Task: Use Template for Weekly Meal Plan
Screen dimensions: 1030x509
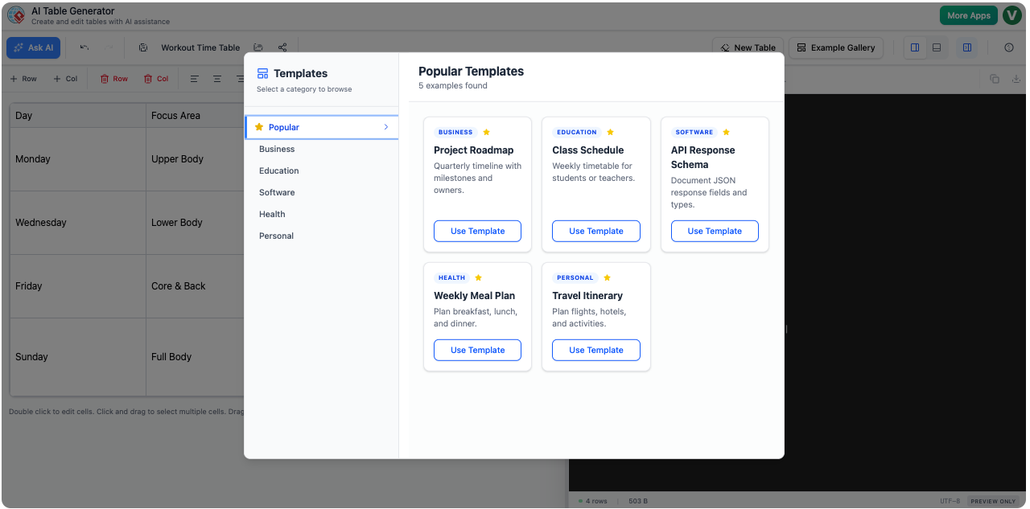Action: 477,350
